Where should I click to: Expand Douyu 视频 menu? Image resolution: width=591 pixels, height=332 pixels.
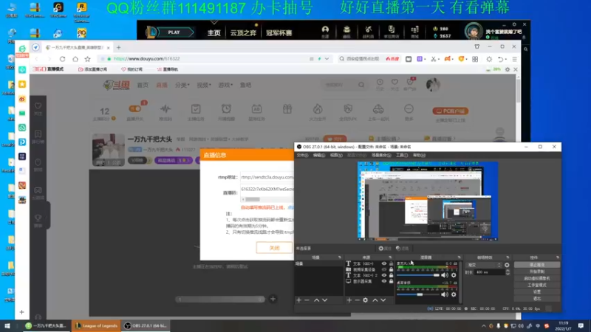coord(204,85)
